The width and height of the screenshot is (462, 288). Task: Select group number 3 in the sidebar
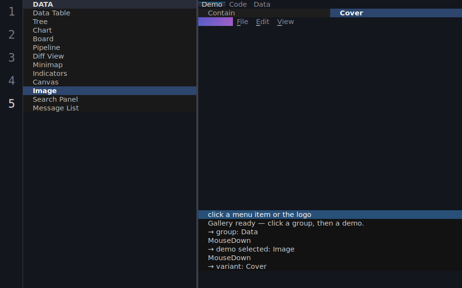12,58
